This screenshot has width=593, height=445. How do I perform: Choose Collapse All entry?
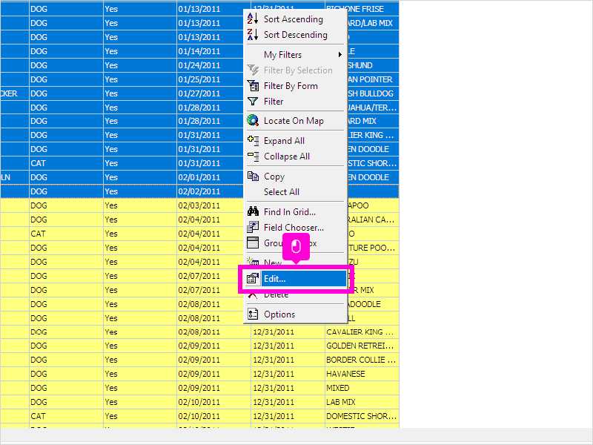tap(287, 156)
